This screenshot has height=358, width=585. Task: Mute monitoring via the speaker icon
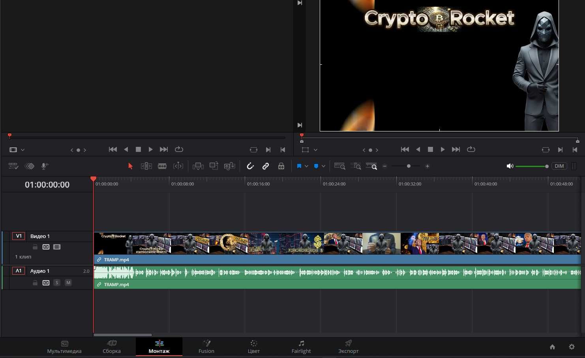(x=510, y=166)
